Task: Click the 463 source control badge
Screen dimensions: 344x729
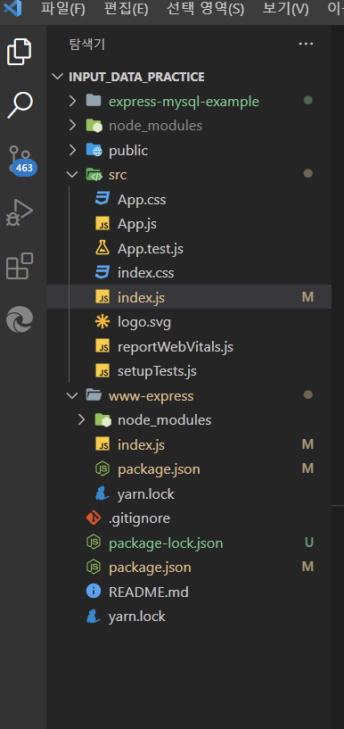Action: coord(24,168)
